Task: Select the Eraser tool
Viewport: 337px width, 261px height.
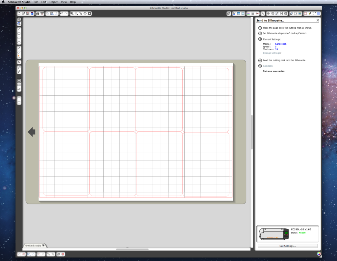Action: click(x=19, y=67)
